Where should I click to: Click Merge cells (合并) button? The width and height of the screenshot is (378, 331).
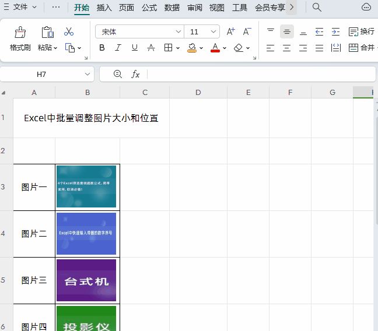tap(361, 48)
